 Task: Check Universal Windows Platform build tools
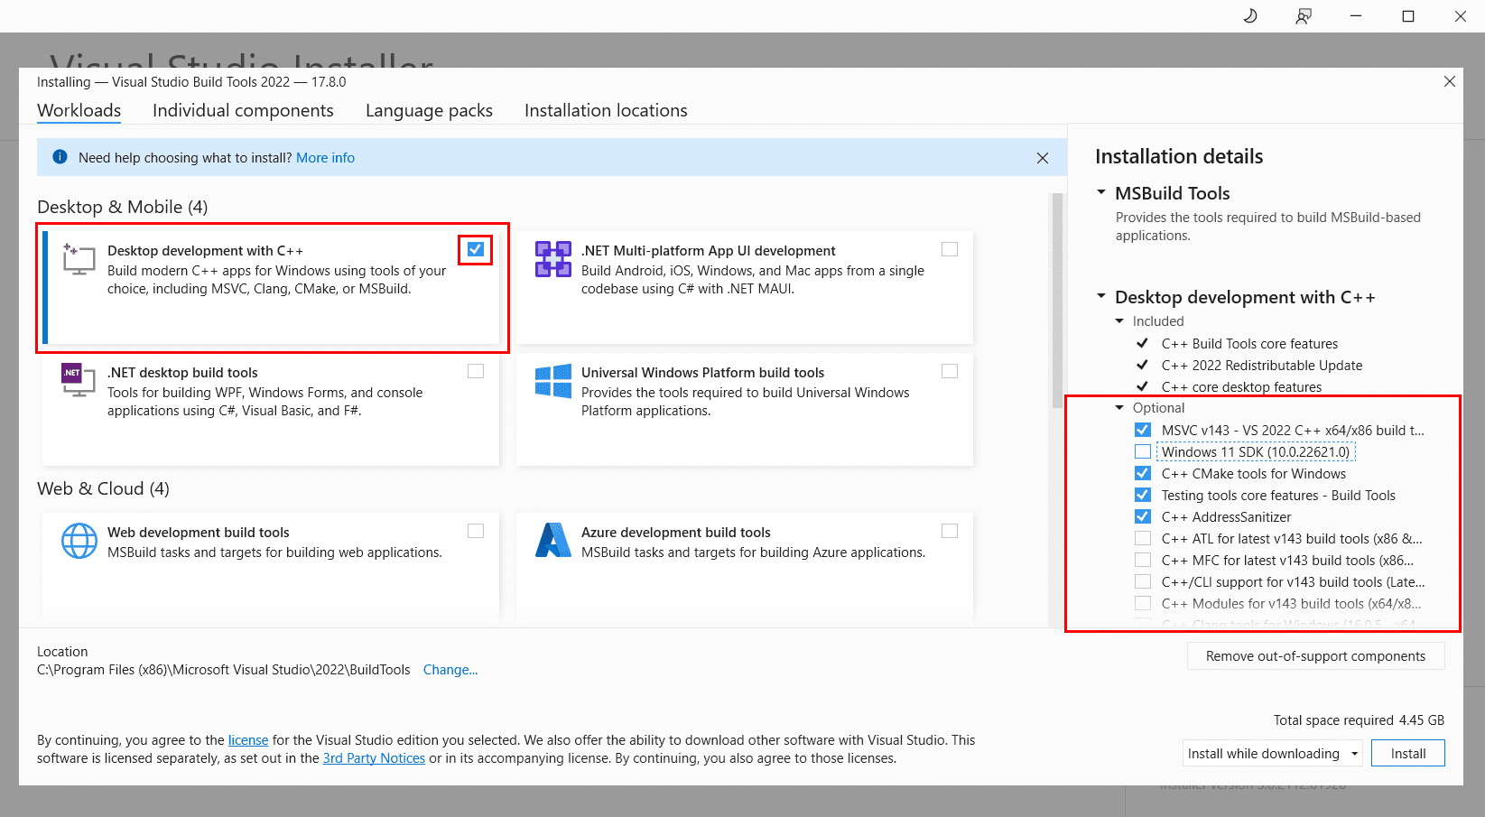click(x=950, y=371)
